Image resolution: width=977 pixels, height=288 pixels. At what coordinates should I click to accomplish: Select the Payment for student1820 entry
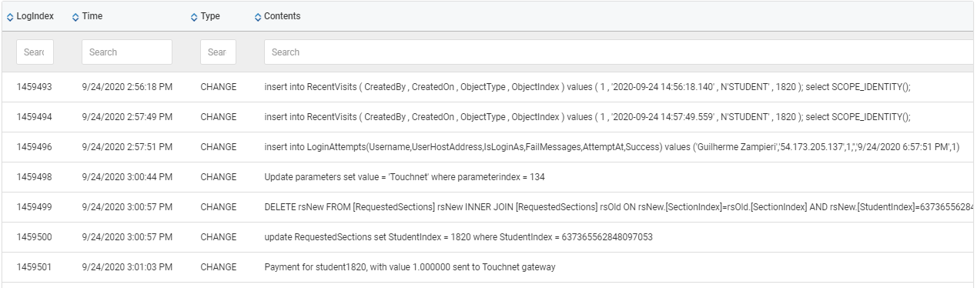pos(410,267)
